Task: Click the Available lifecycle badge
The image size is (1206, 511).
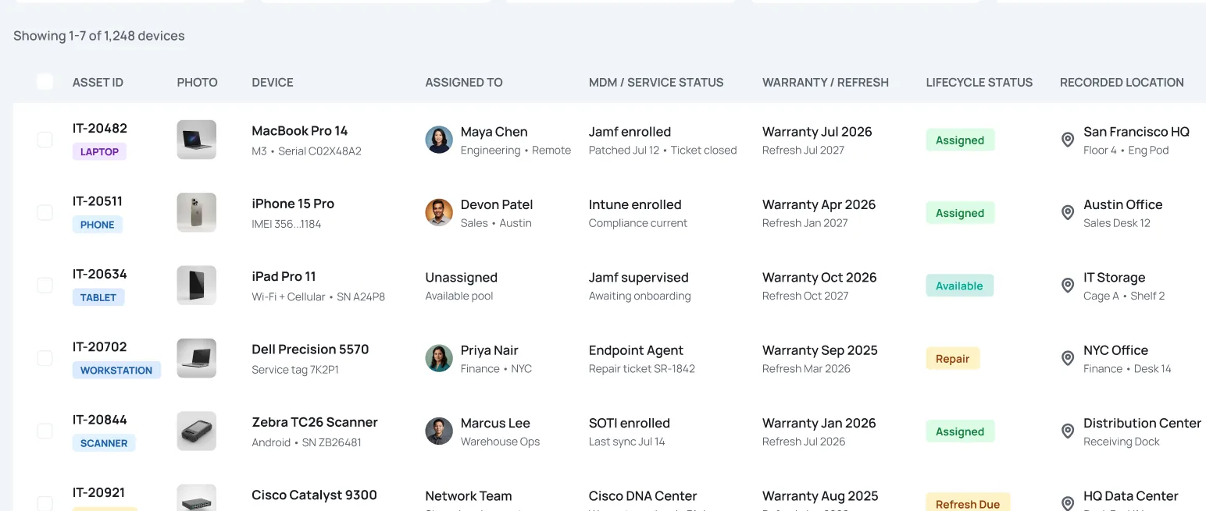Action: 960,286
